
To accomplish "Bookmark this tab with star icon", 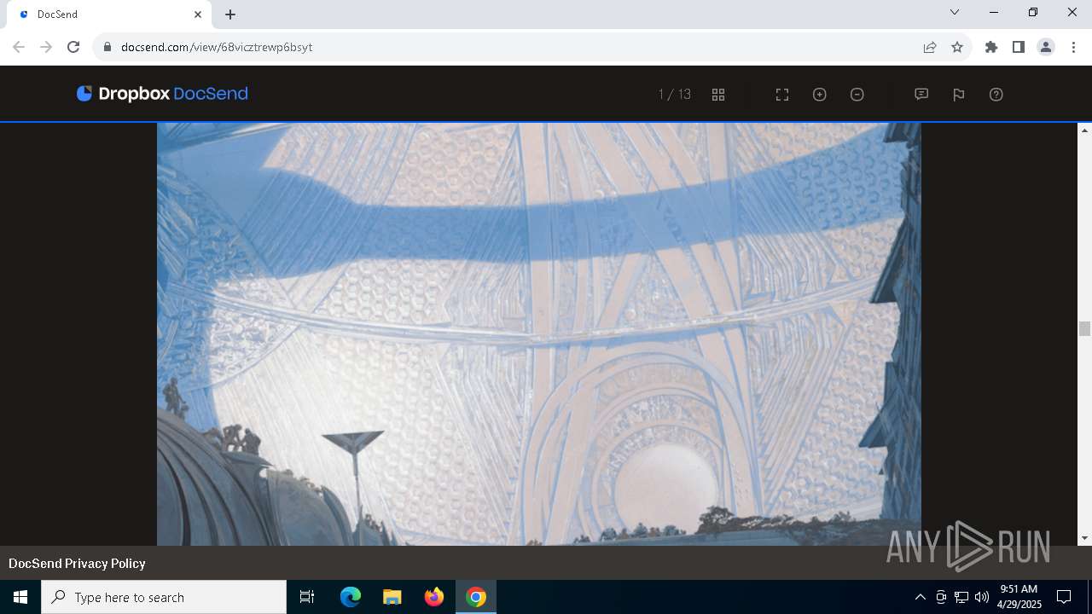I will 957,47.
